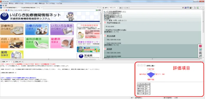The height and width of the screenshot is (99, 206).
Task: Open the お気に入り menu
Action: point(19,3)
